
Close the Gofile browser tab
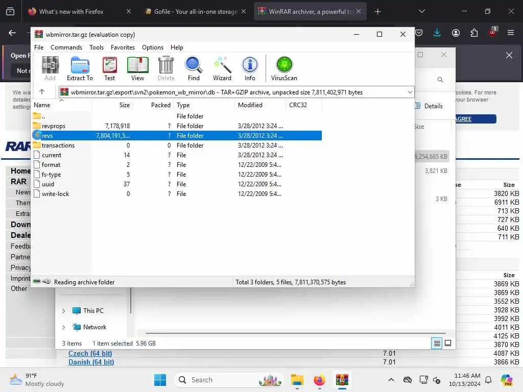click(244, 11)
